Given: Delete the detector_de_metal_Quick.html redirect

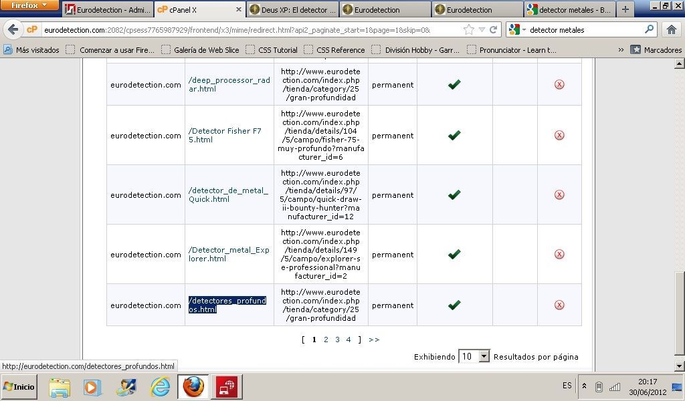Looking at the screenshot, I should coord(559,194).
